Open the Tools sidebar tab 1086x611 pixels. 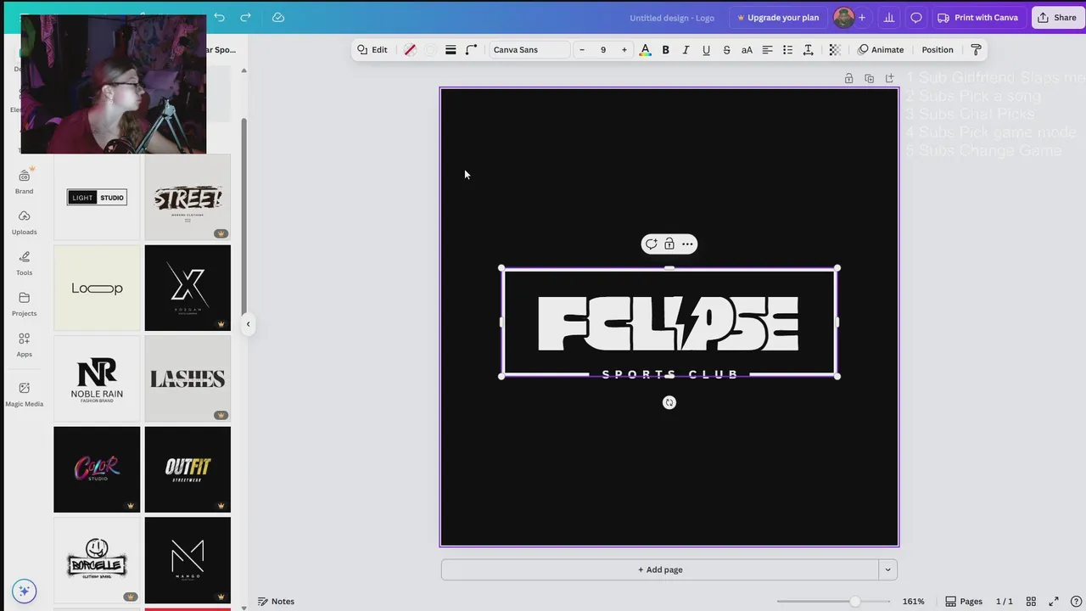coord(24,263)
